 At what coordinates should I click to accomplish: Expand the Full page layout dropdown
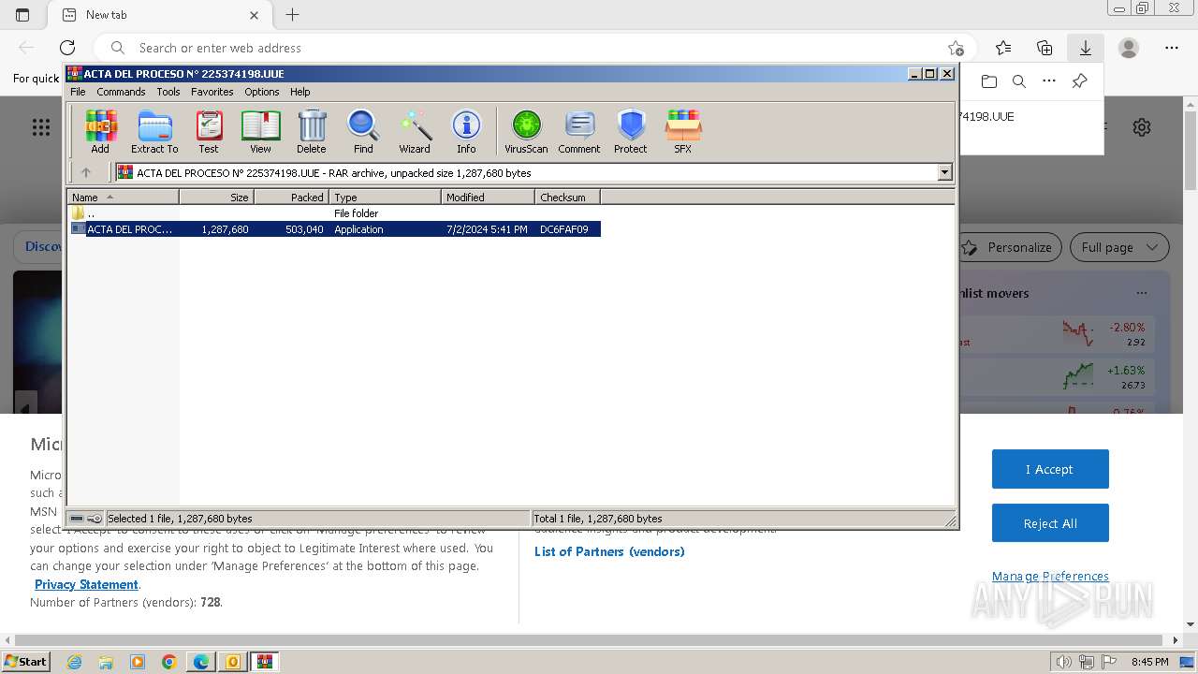pyautogui.click(x=1119, y=247)
